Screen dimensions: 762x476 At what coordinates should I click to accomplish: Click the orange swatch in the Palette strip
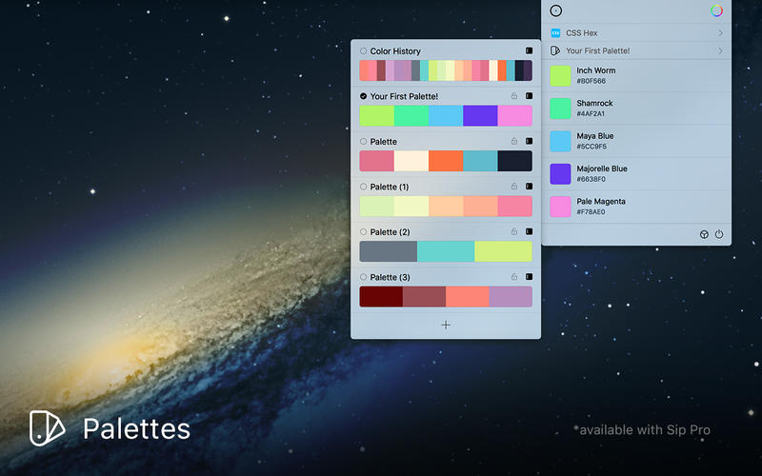pos(446,161)
